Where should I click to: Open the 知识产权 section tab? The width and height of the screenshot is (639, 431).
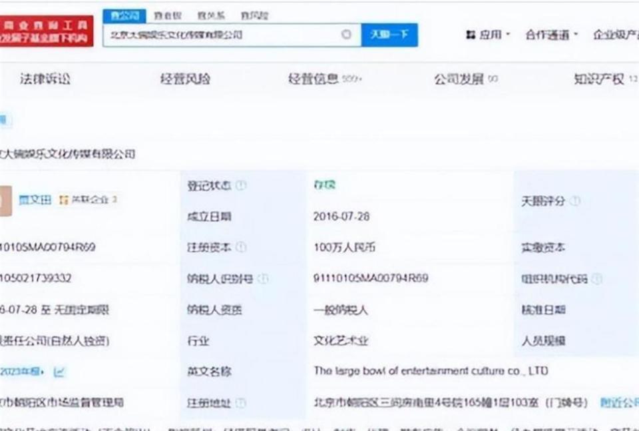pyautogui.click(x=606, y=79)
